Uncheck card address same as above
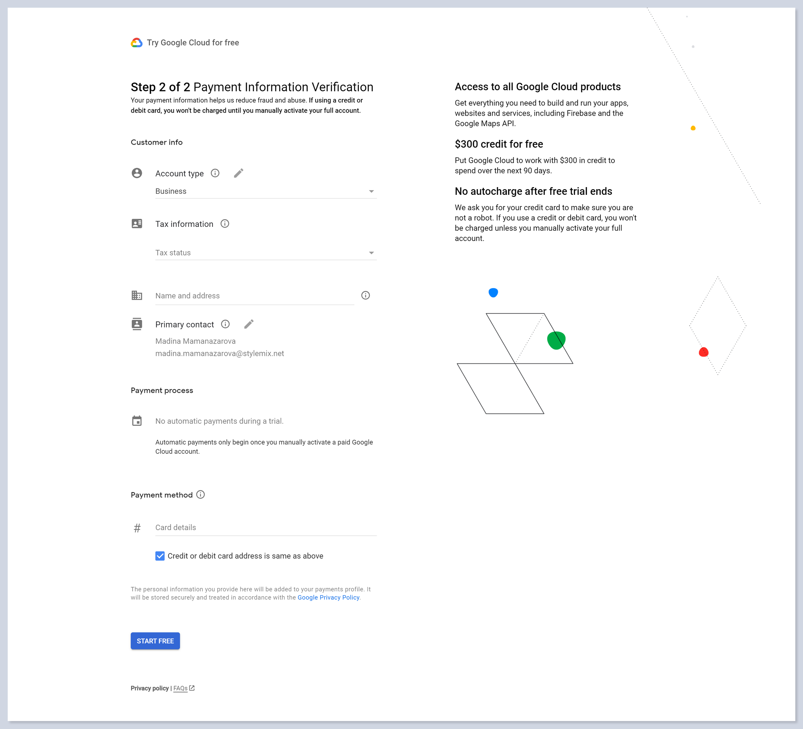The image size is (803, 729). tap(160, 556)
